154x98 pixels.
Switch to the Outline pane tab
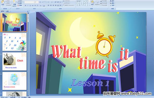(7, 11)
